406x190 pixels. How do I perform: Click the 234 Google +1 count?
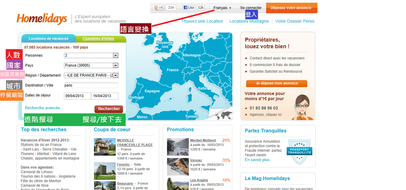pos(170,8)
